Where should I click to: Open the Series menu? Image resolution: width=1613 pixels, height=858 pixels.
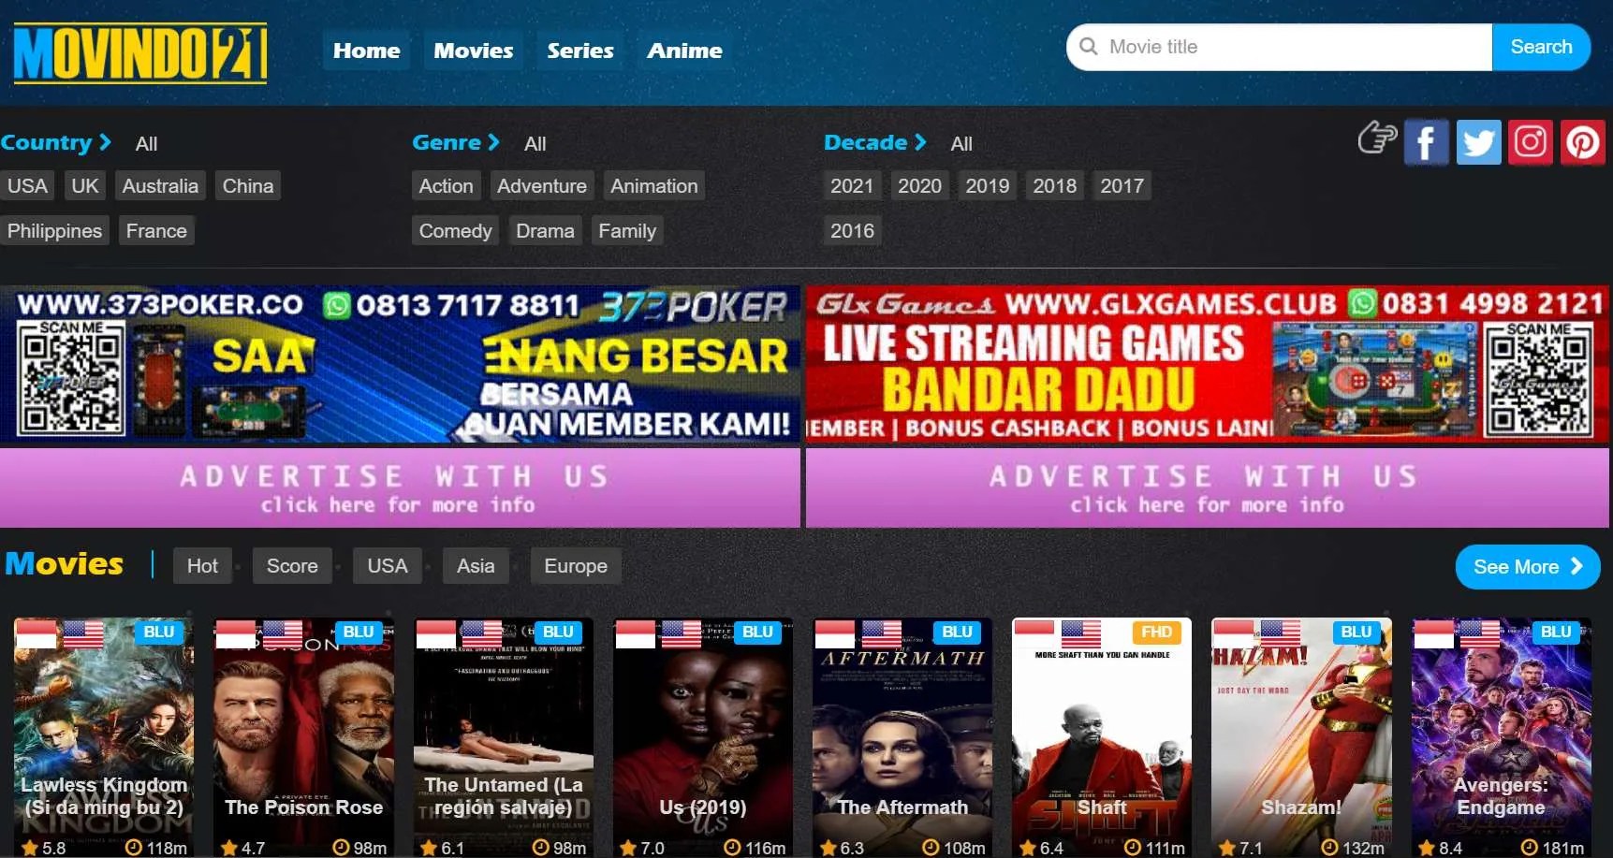click(580, 51)
